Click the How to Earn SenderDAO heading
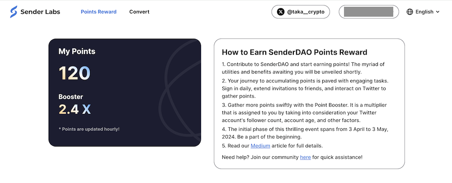The width and height of the screenshot is (452, 183). coord(294,52)
